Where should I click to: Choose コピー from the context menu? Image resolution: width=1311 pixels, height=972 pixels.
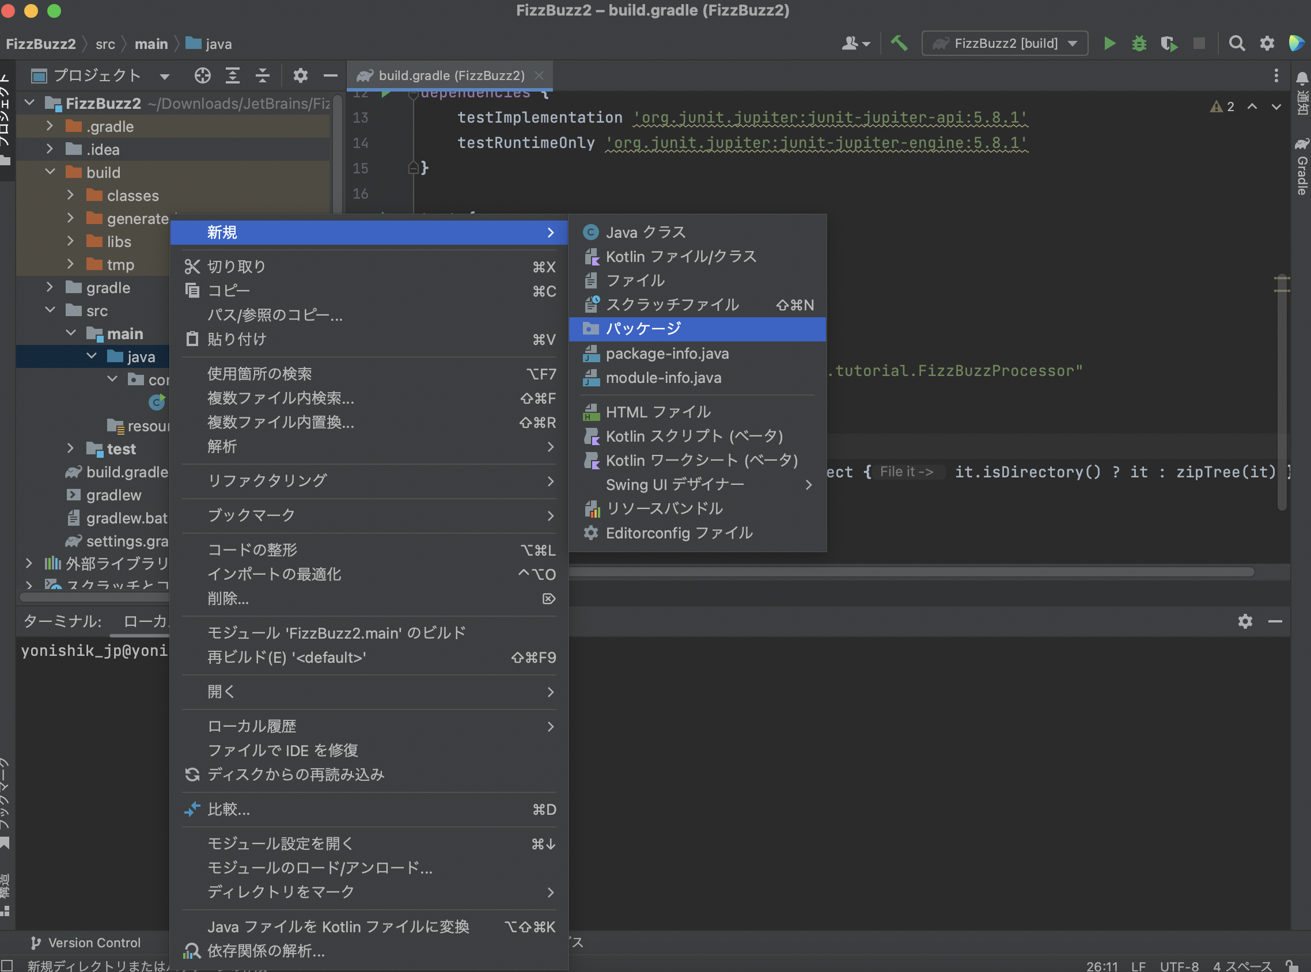tap(230, 291)
